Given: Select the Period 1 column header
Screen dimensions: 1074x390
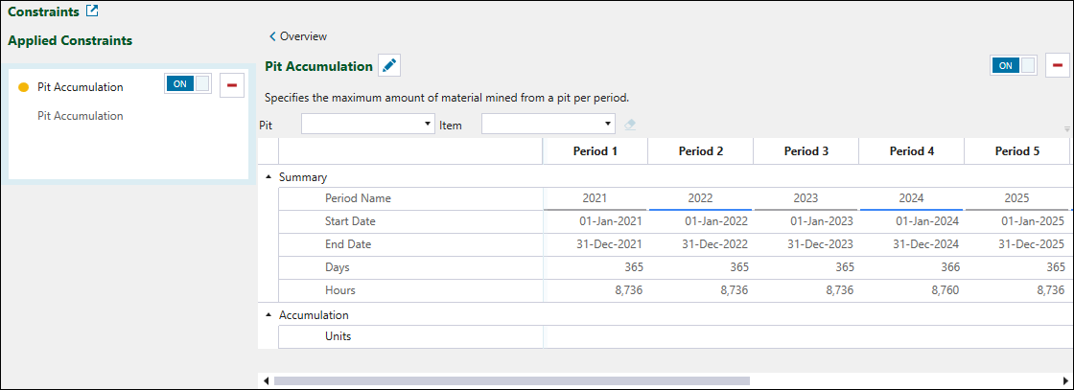Looking at the screenshot, I should (x=595, y=151).
